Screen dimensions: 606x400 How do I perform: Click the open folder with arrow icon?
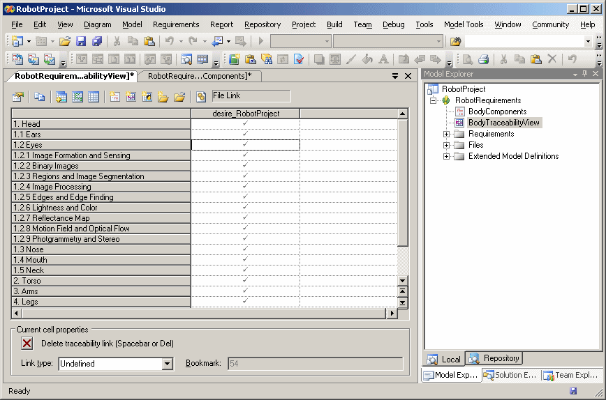click(179, 96)
